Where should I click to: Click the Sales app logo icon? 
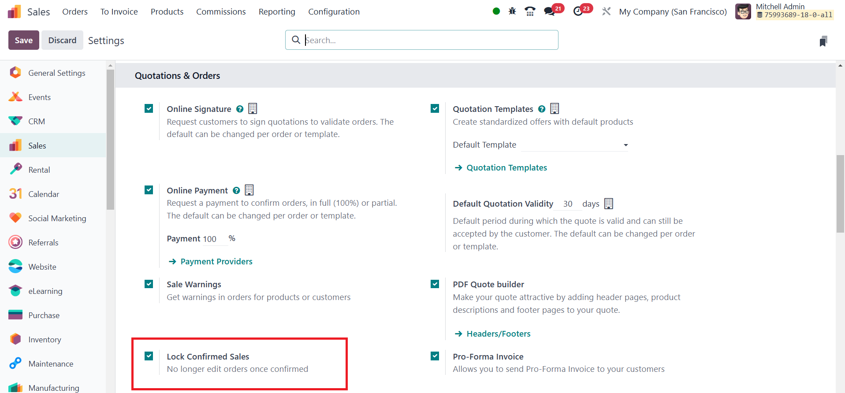pos(15,11)
